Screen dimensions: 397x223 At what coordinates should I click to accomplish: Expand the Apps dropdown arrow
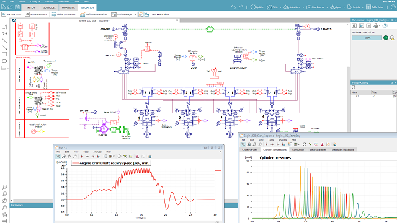point(344,7)
